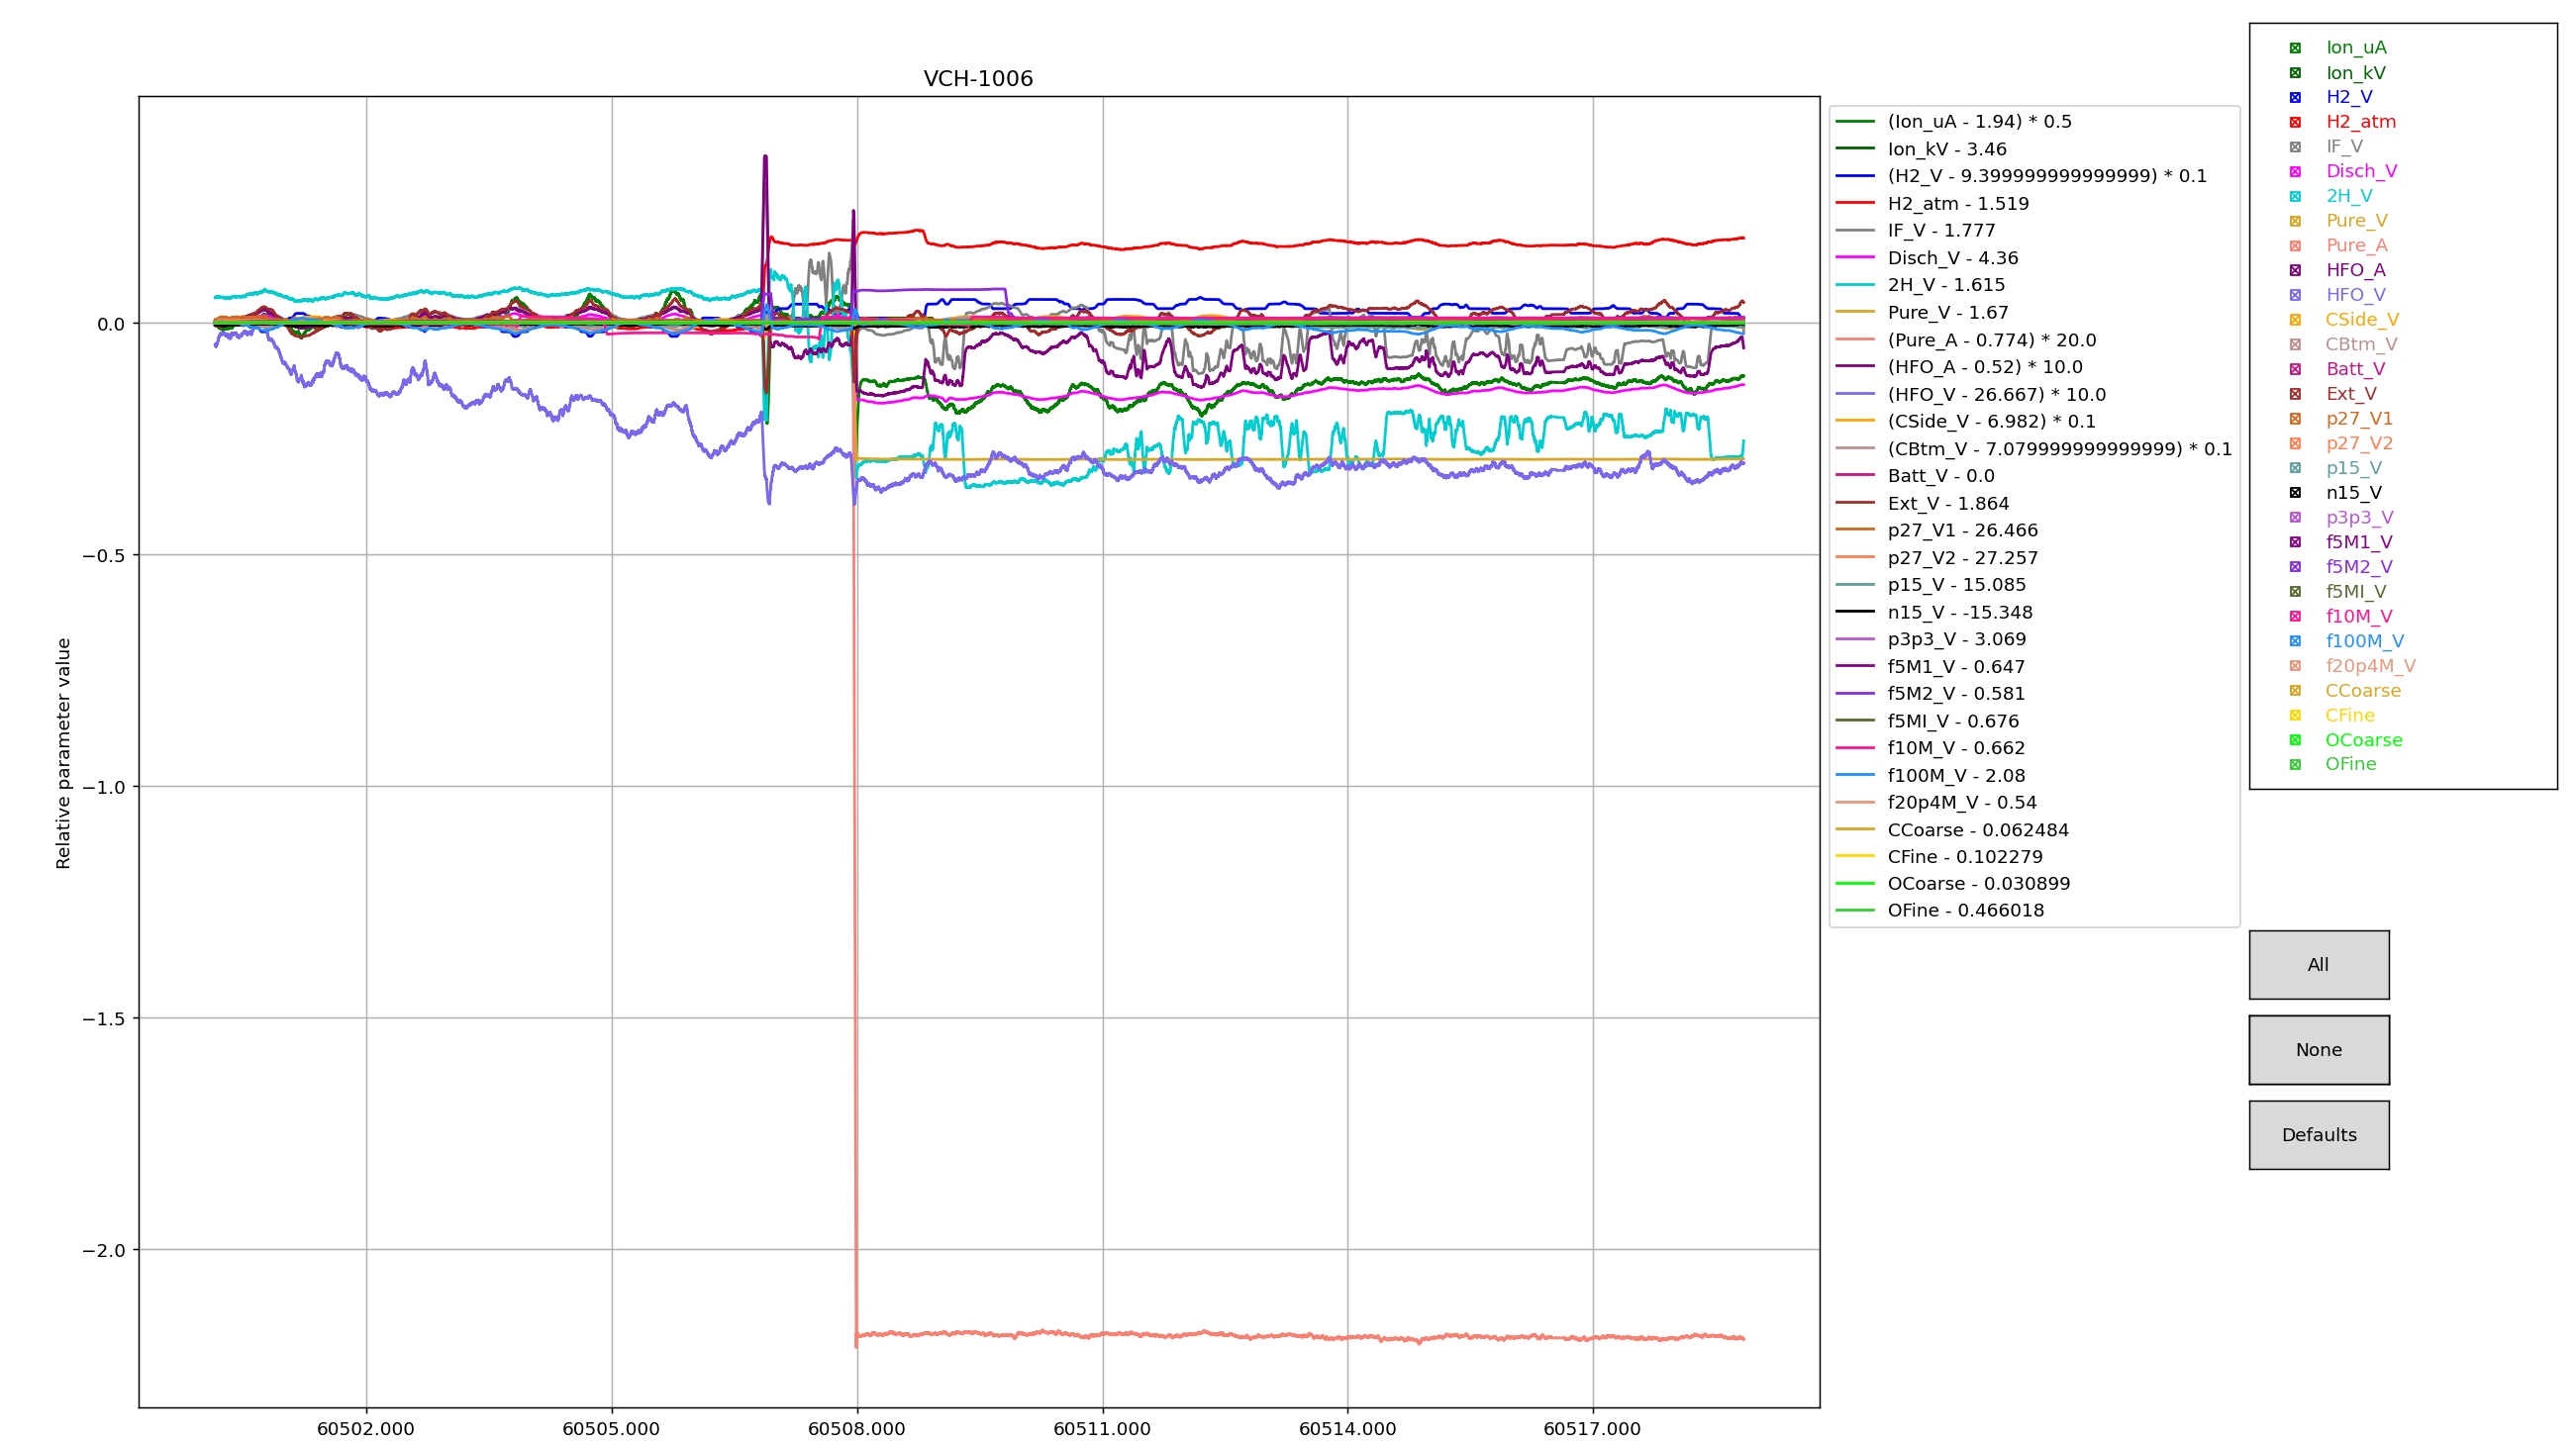Click y-axis tick label −0.5
This screenshot has width=2576, height=1445.
(104, 555)
